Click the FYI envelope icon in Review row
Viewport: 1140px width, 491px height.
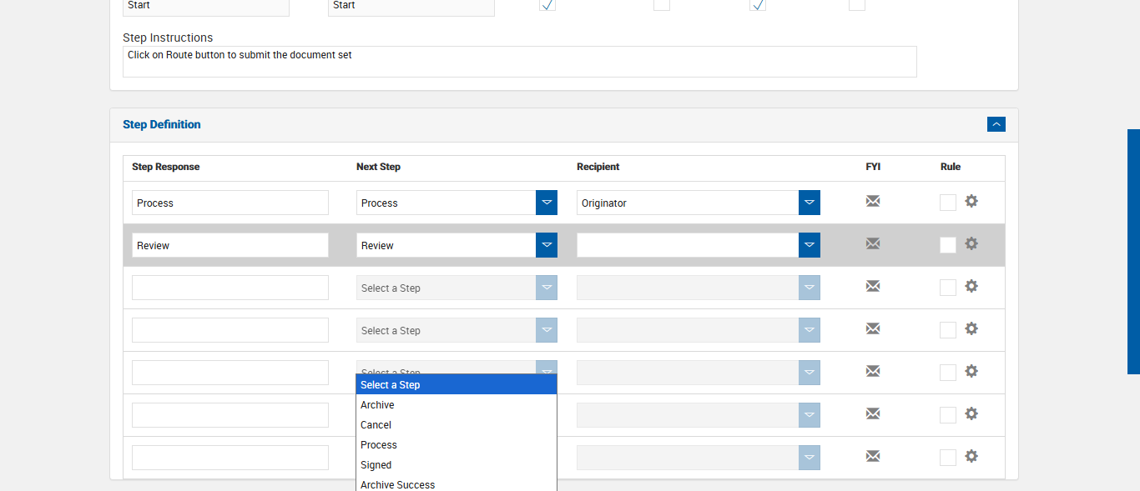[873, 243]
